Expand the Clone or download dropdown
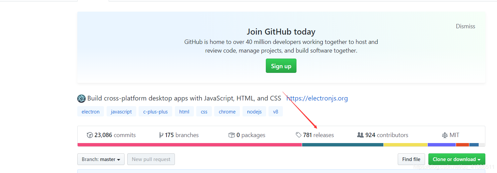The width and height of the screenshot is (497, 173). (x=457, y=159)
